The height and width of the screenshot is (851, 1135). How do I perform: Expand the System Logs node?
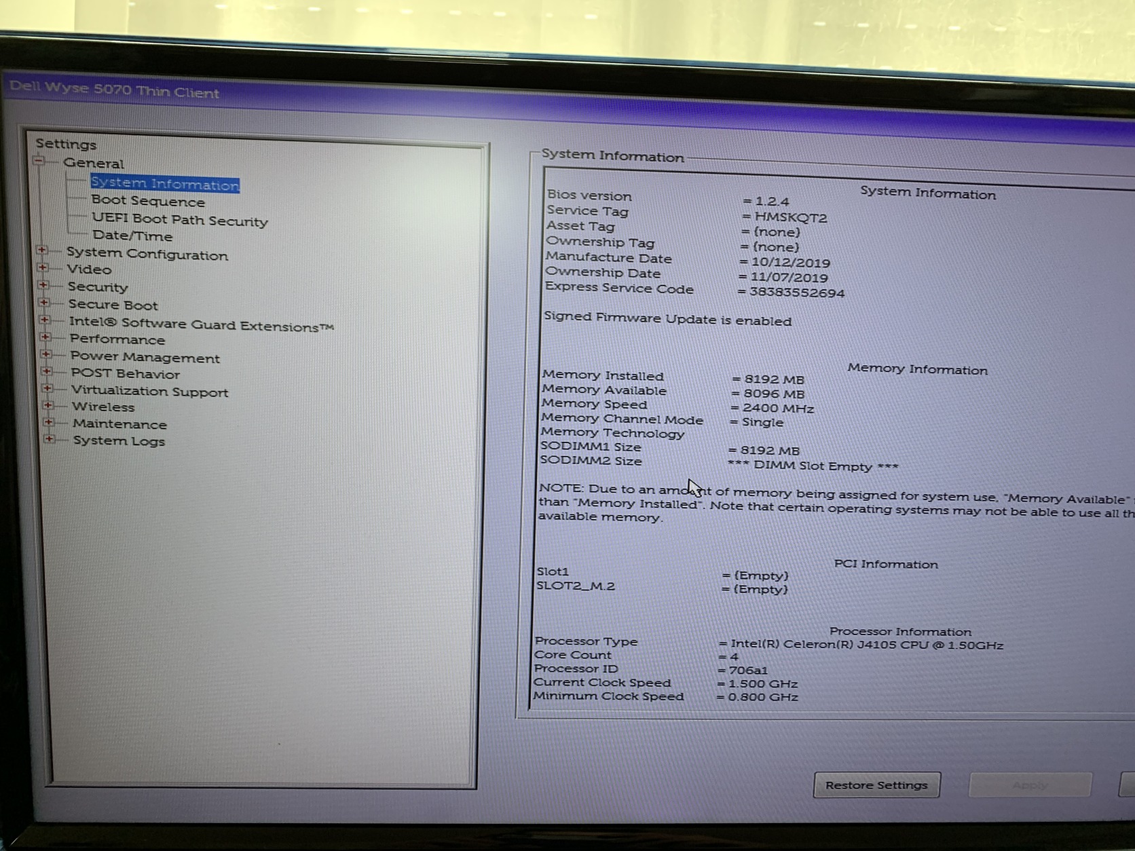(50, 439)
